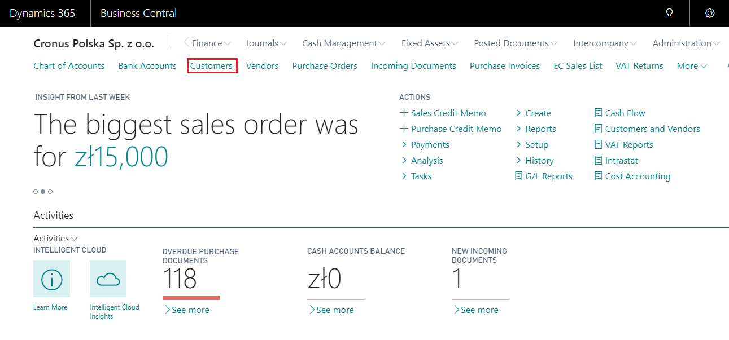The height and width of the screenshot is (340, 729).
Task: Click the Cost Accounting report icon
Action: coord(599,176)
